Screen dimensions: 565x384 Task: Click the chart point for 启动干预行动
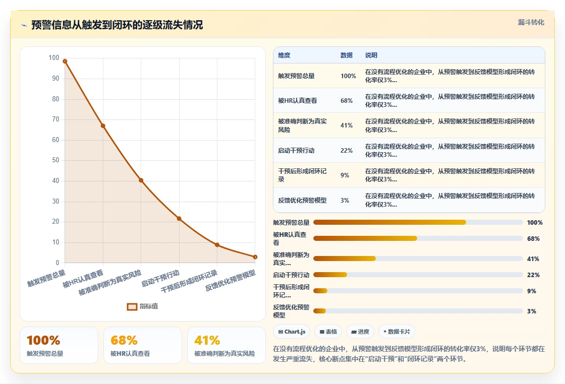(x=179, y=218)
